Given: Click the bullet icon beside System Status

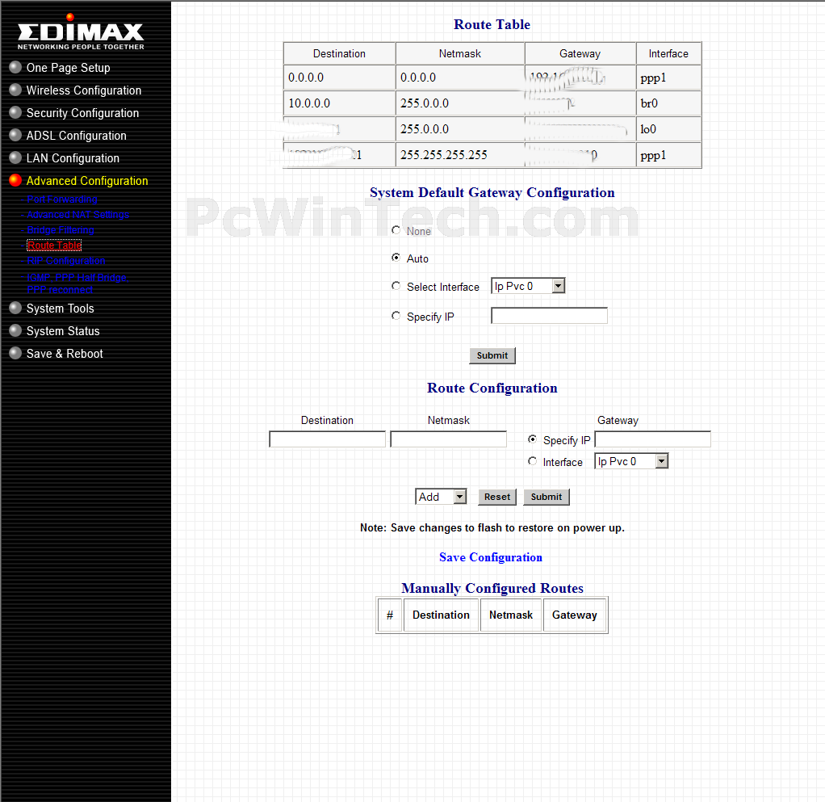Looking at the screenshot, I should point(15,330).
